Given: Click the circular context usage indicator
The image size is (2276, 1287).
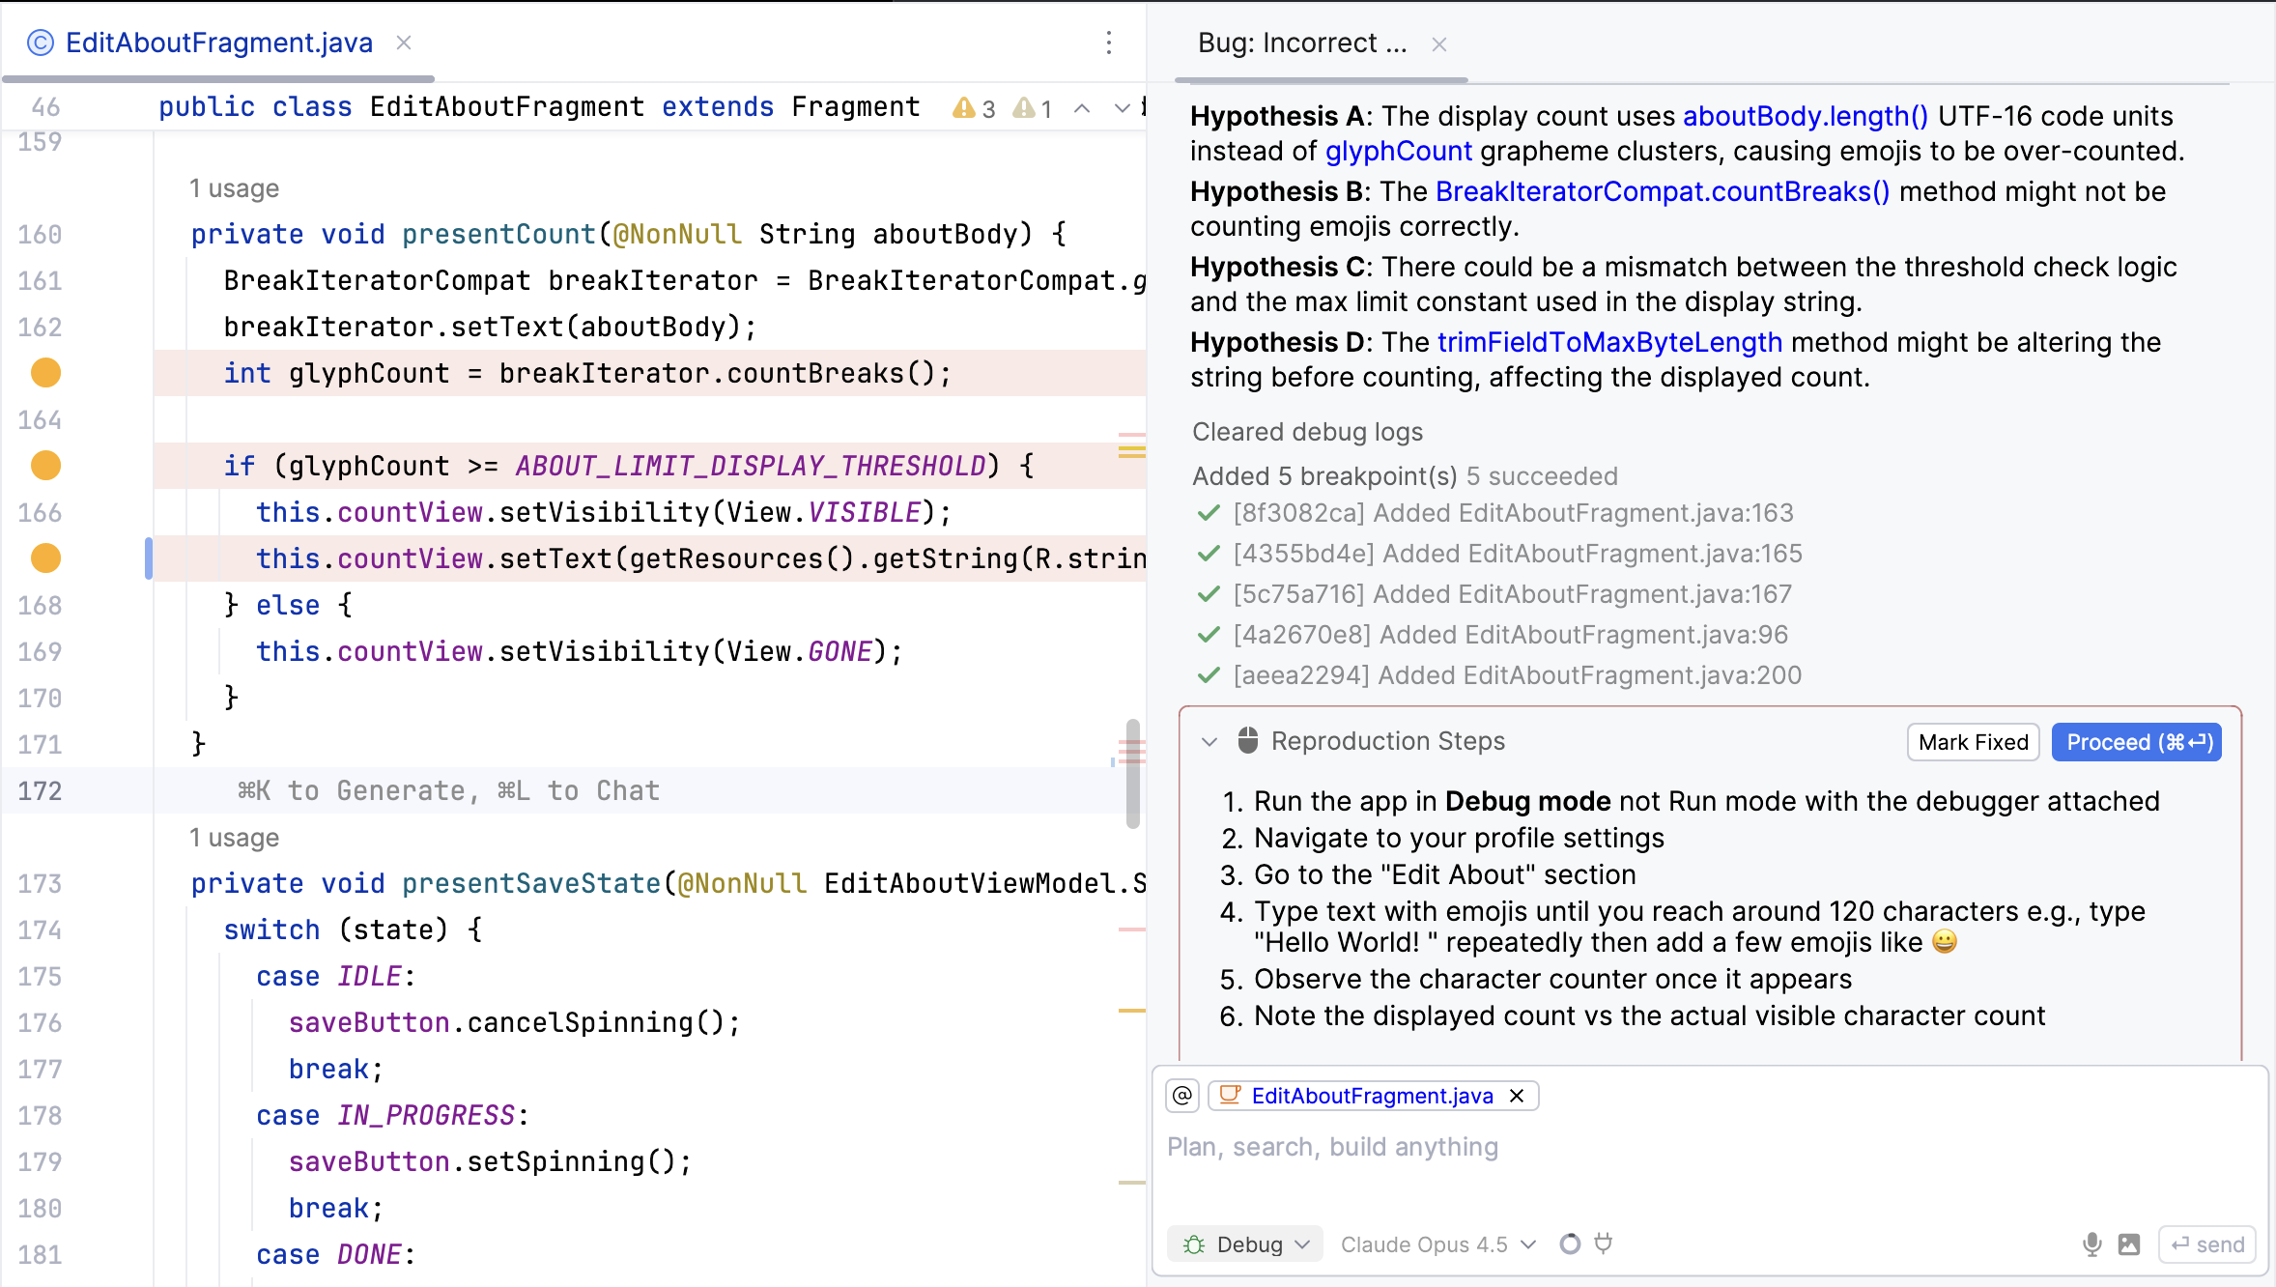Looking at the screenshot, I should 1570,1244.
